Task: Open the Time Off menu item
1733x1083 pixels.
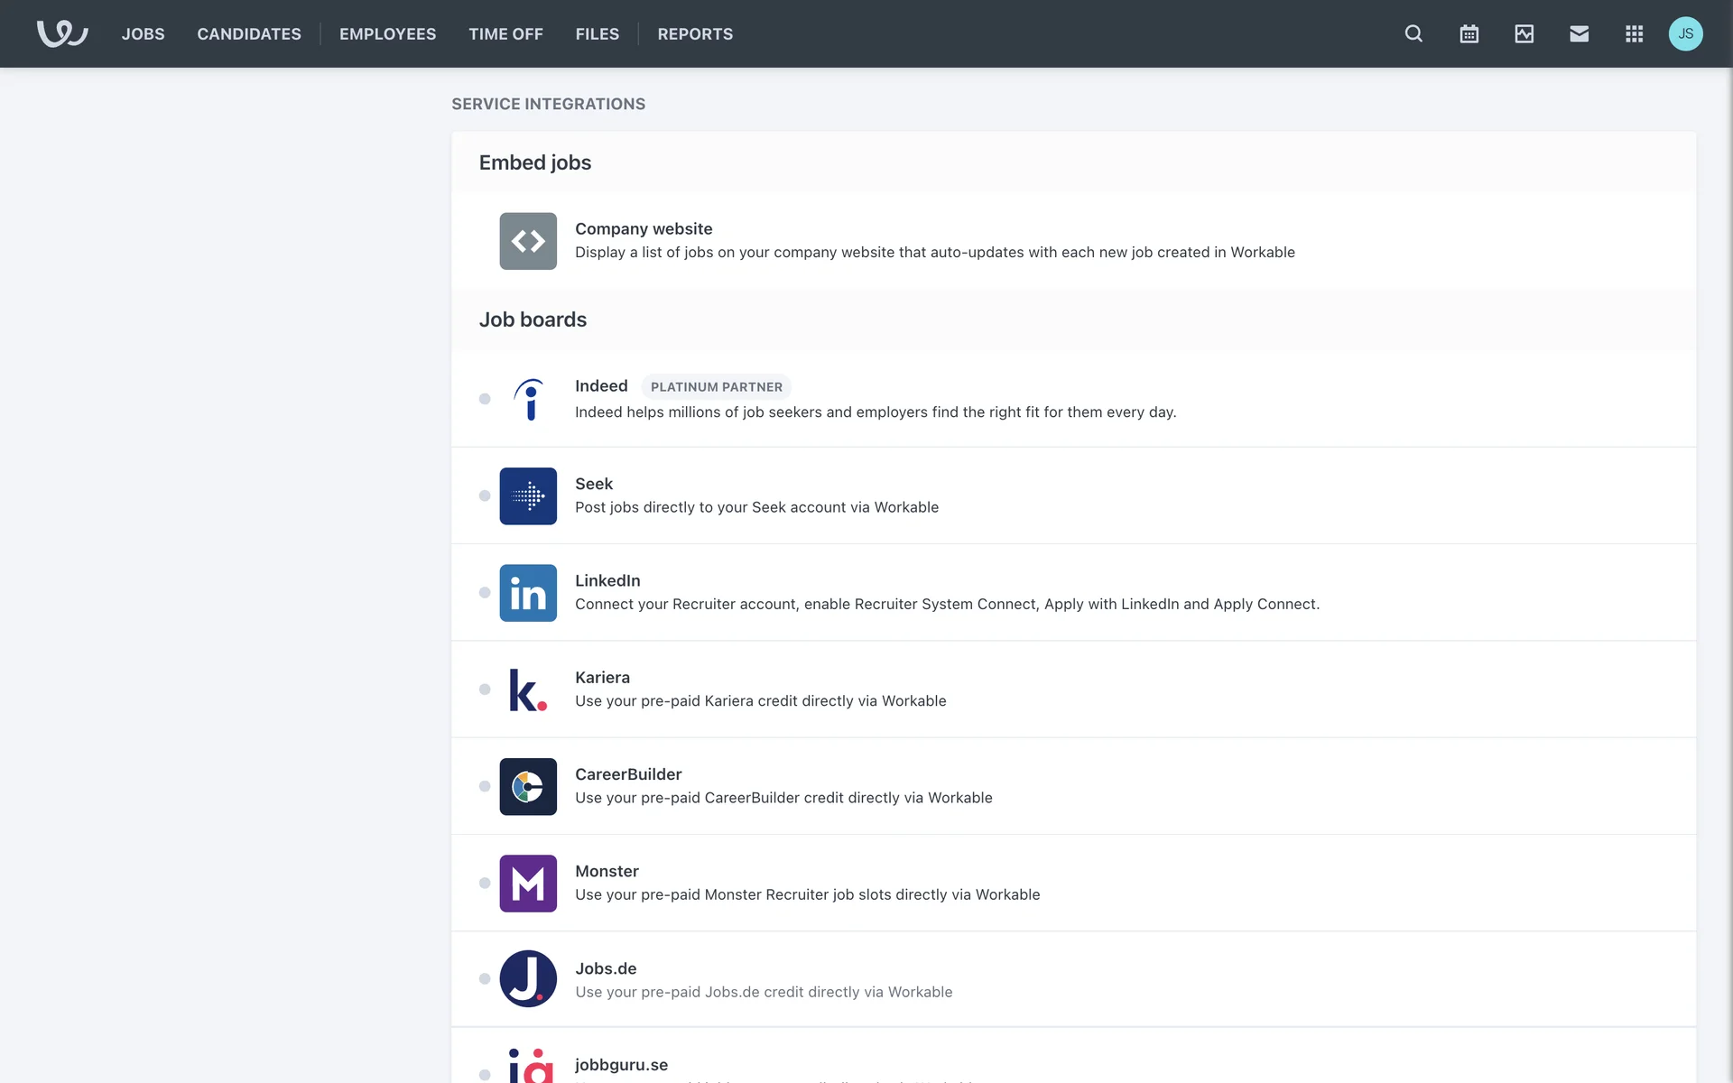Action: 505,33
